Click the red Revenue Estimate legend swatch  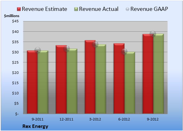tap(19, 9)
